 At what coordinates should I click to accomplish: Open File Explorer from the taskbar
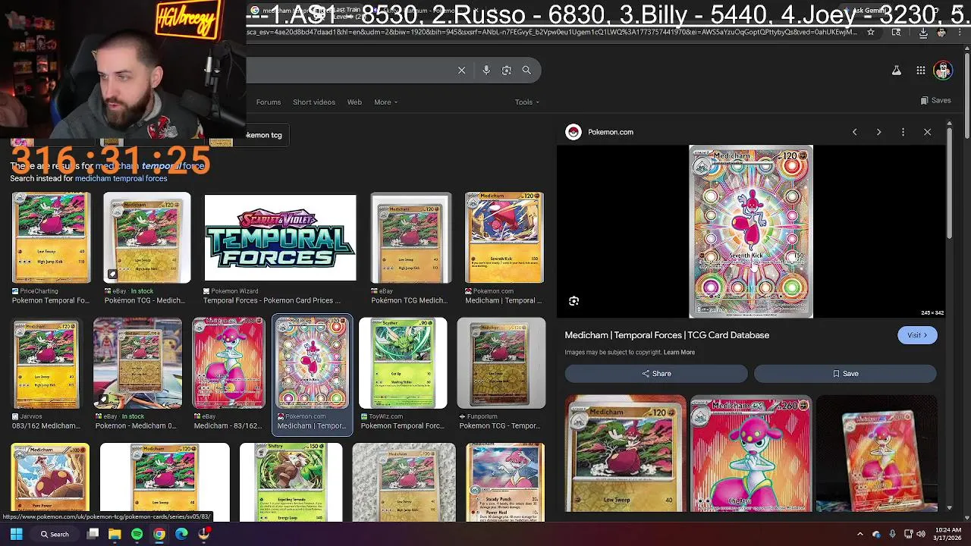point(115,534)
